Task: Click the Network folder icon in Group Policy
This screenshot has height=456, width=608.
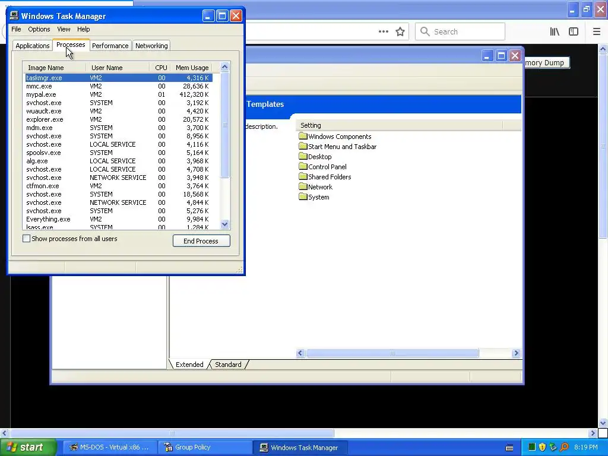Action: [x=303, y=186]
